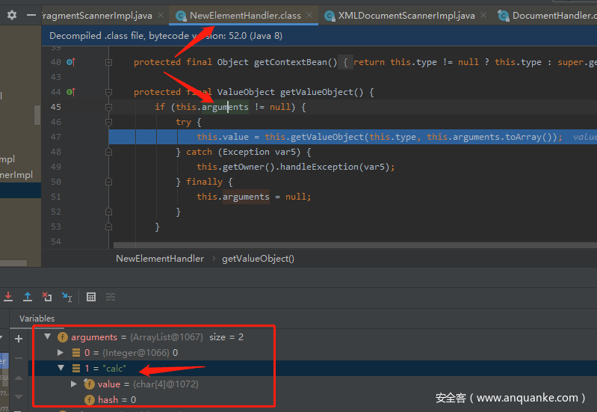Click the Step Out debugger icon
The image size is (597, 412).
(28, 297)
